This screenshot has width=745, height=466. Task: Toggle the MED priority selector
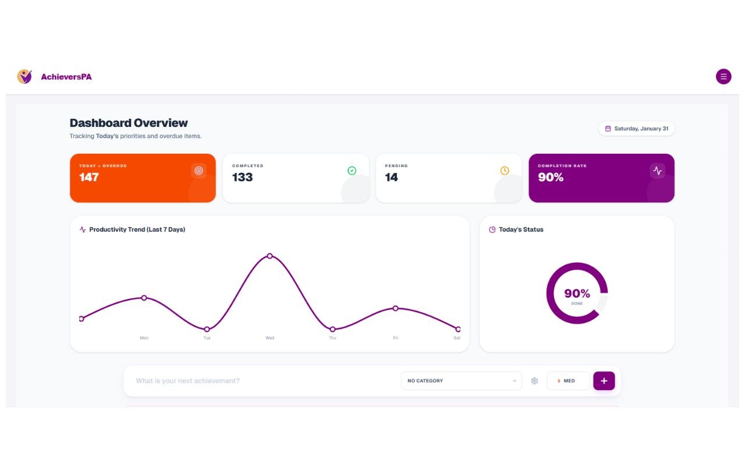click(x=568, y=381)
